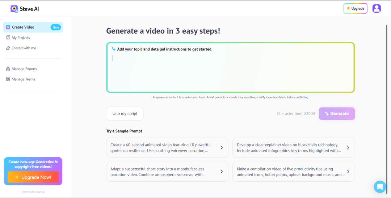Click the 'Try a Sample Prompt' heading

click(x=124, y=131)
